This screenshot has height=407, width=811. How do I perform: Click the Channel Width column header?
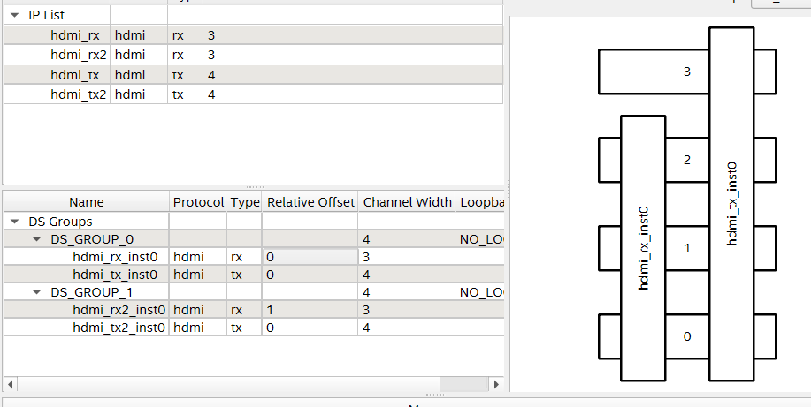click(407, 202)
